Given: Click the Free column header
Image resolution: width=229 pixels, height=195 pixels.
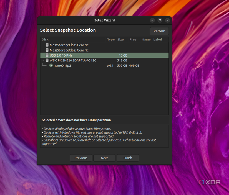Looking at the screenshot, I should click(x=133, y=39).
